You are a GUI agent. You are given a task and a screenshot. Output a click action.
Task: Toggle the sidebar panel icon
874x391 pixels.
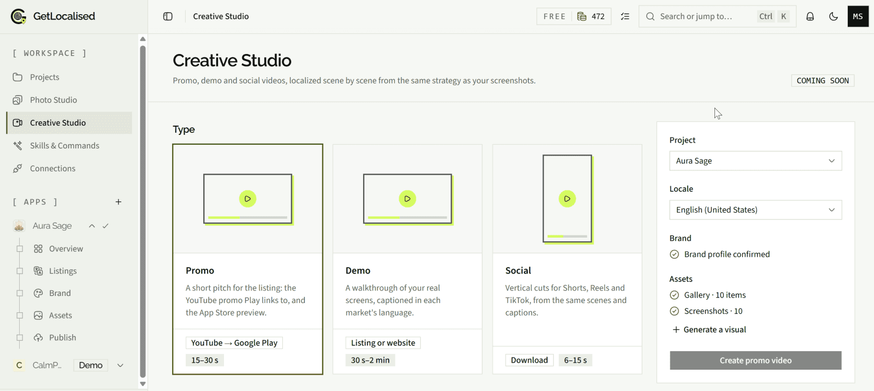[168, 16]
